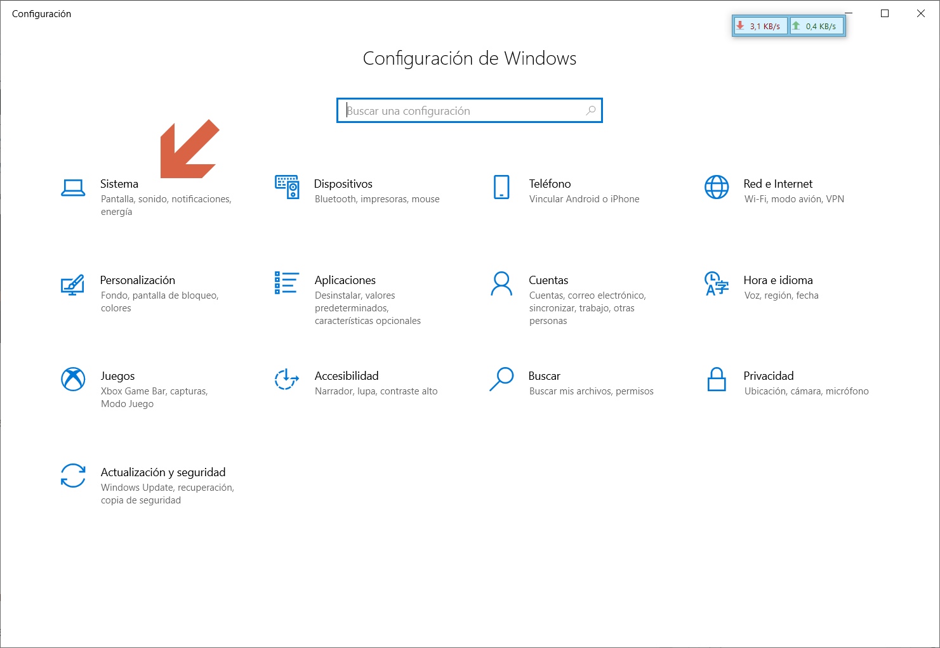940x648 pixels.
Task: Focus the Buscar una configuración field
Action: coord(470,110)
